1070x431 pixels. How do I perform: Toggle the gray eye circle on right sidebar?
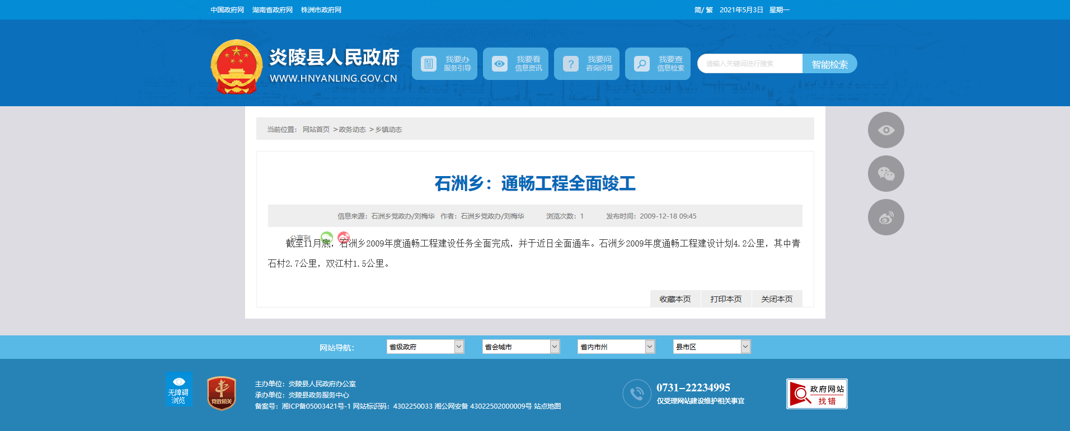pyautogui.click(x=886, y=130)
